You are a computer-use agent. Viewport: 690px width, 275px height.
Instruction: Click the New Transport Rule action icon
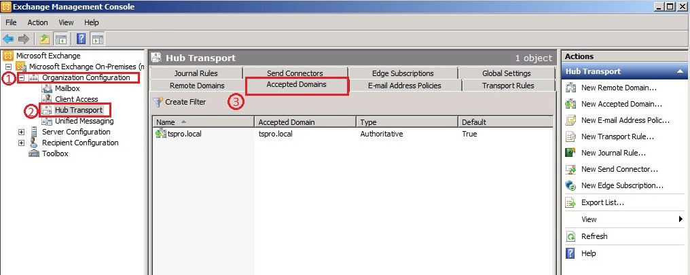point(570,136)
